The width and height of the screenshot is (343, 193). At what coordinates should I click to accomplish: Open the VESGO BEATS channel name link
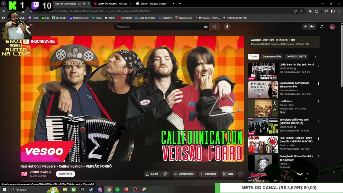(39, 172)
